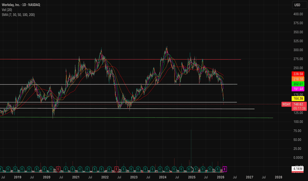This screenshot has width=308, height=181.
Task: Click the 400.00 price axis label
Action: tap(298, 14)
